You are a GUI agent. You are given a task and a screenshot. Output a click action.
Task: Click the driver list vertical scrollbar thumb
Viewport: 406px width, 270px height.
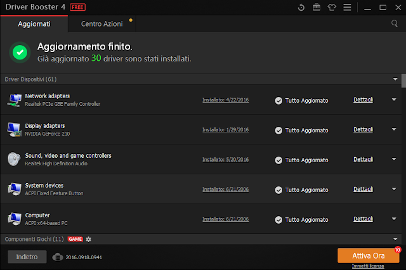[x=403, y=81]
